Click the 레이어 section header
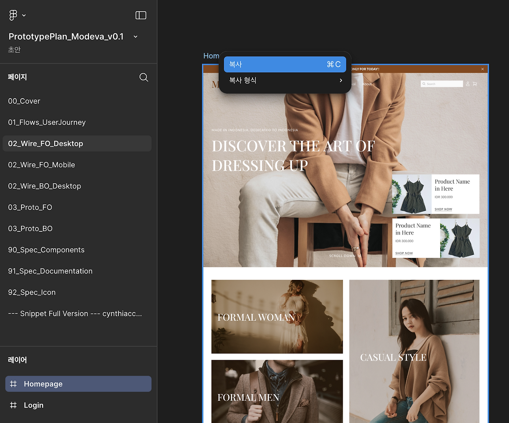509x423 pixels. tap(17, 360)
